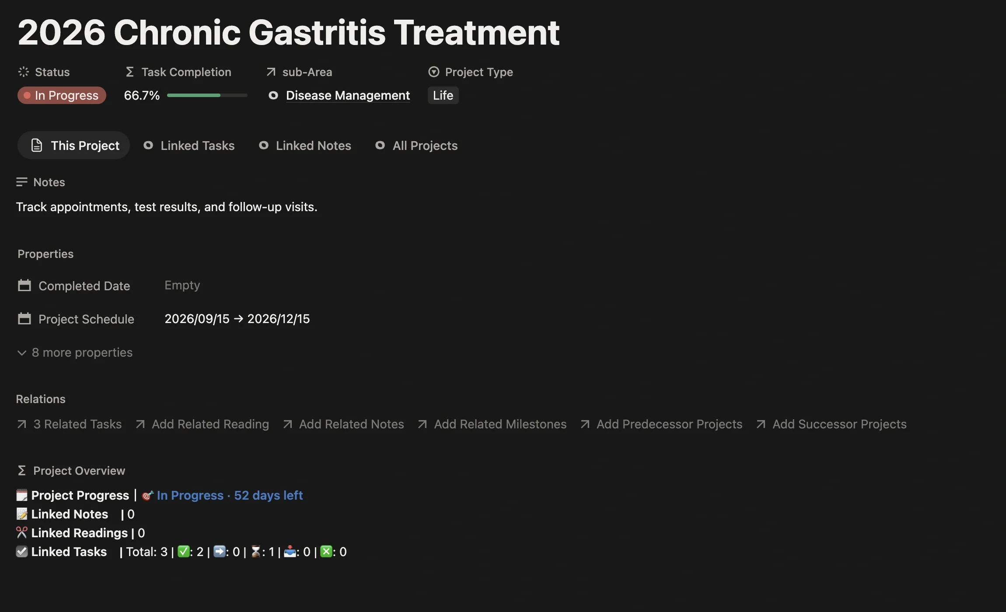Image resolution: width=1006 pixels, height=612 pixels.
Task: Open the Life project type selector
Action: [443, 95]
